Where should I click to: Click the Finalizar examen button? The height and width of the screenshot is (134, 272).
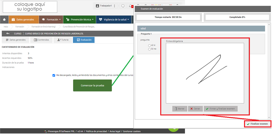258,124
